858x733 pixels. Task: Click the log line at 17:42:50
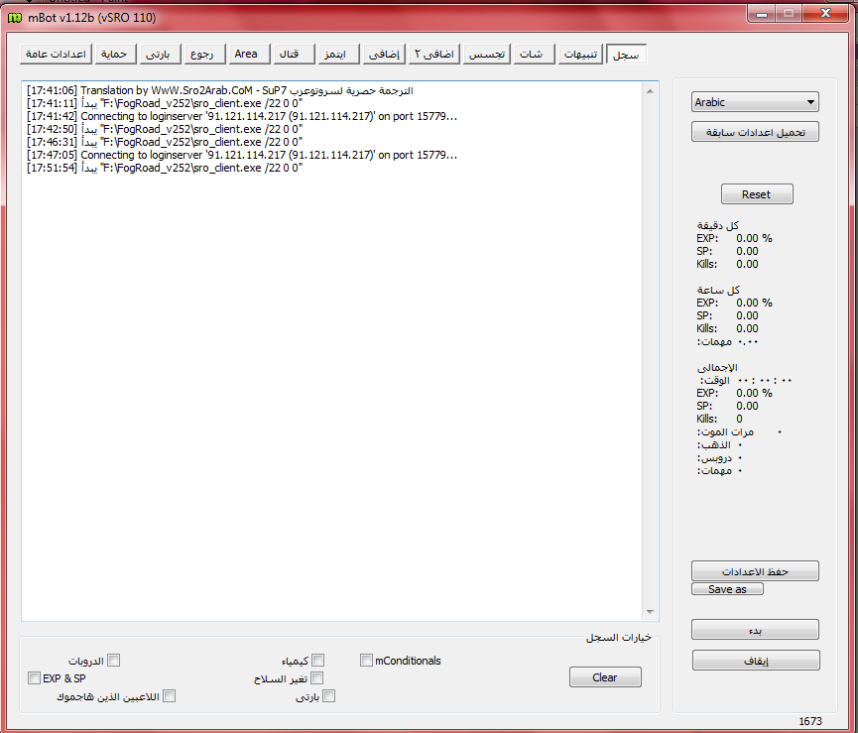click(x=165, y=129)
